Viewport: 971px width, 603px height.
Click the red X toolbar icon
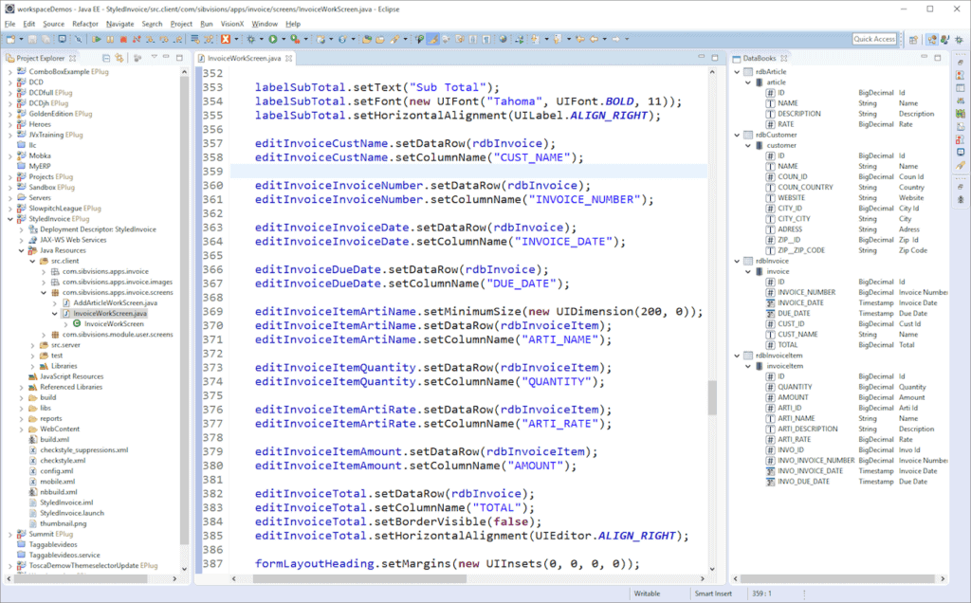click(x=226, y=39)
